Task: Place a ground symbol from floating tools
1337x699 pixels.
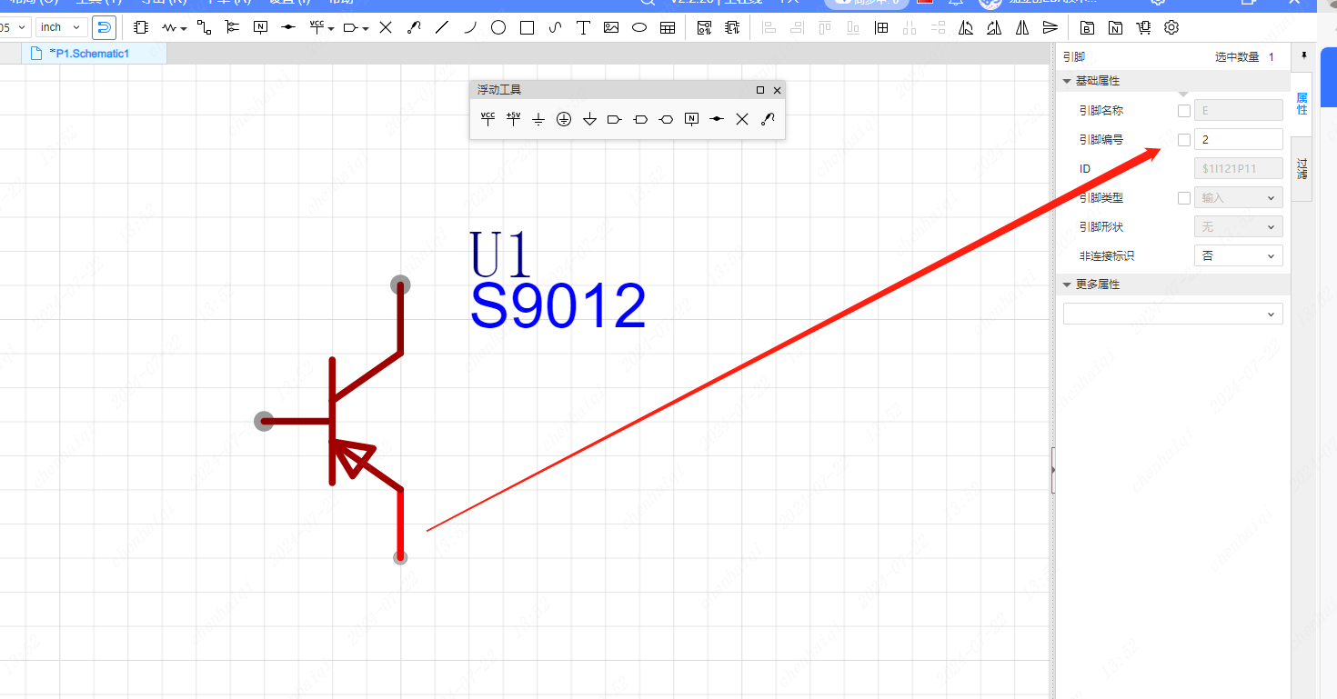Action: click(538, 119)
